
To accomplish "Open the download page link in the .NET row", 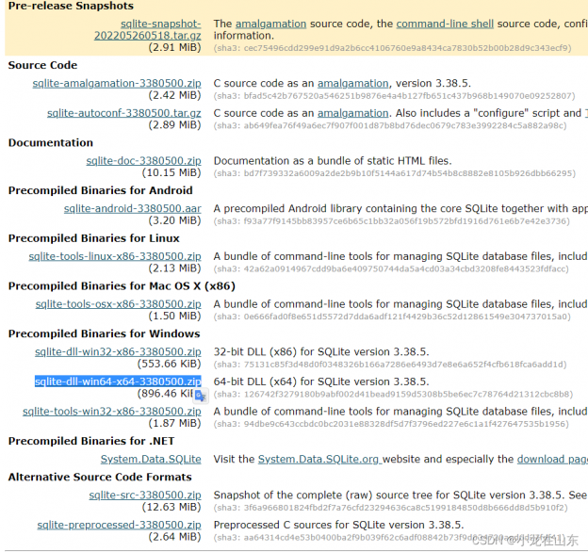I will pyautogui.click(x=552, y=460).
